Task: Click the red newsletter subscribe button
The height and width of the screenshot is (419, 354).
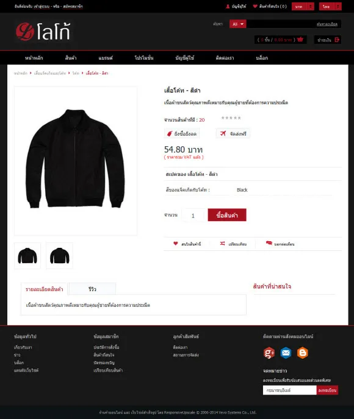Action: click(327, 390)
